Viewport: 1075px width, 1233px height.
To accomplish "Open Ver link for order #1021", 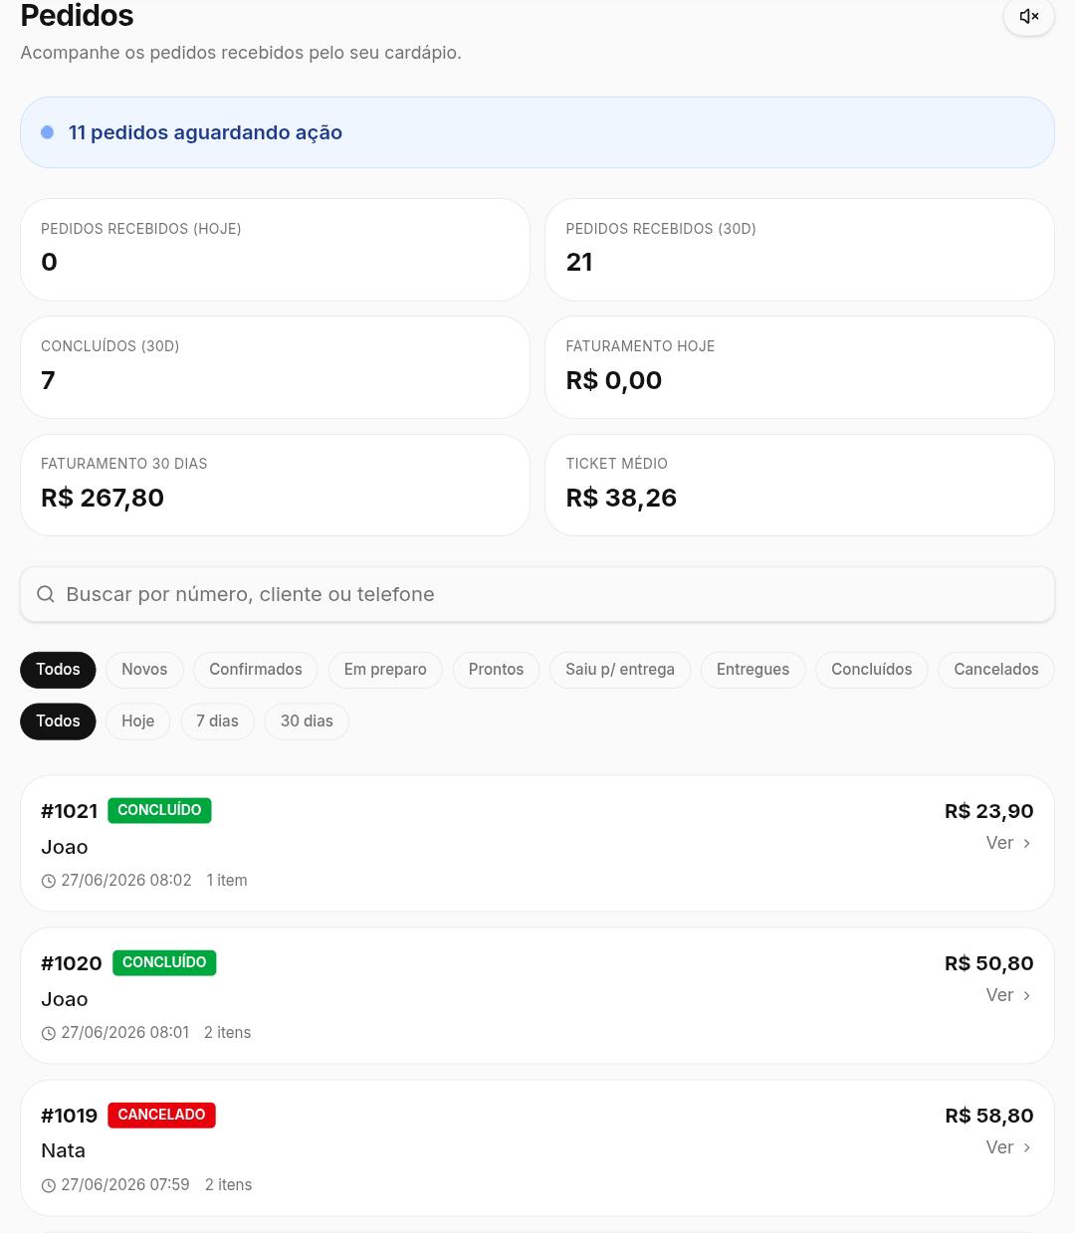I will (x=1008, y=843).
